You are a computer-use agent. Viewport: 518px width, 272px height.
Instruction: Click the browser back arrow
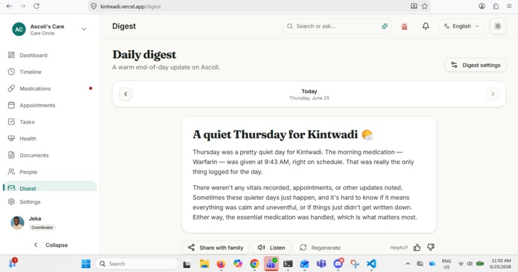9,6
